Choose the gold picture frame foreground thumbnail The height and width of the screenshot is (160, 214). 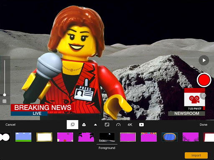(44, 137)
